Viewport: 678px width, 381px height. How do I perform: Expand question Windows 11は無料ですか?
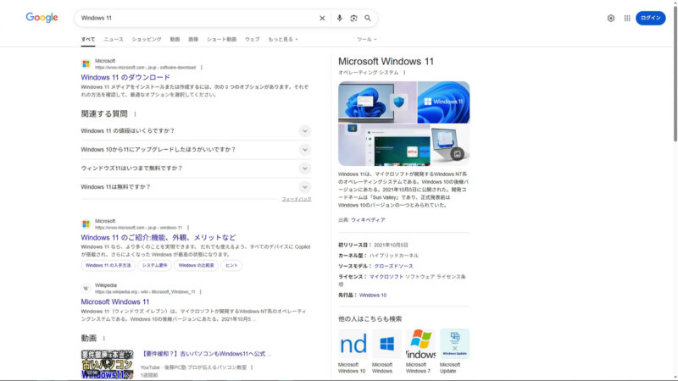[x=305, y=187]
